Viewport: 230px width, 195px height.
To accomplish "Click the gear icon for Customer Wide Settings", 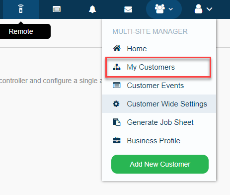I will 116,104.
